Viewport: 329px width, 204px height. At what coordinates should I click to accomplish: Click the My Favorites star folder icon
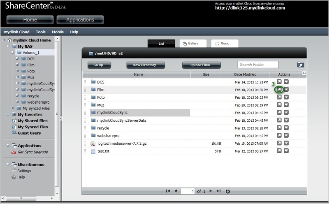(14, 114)
